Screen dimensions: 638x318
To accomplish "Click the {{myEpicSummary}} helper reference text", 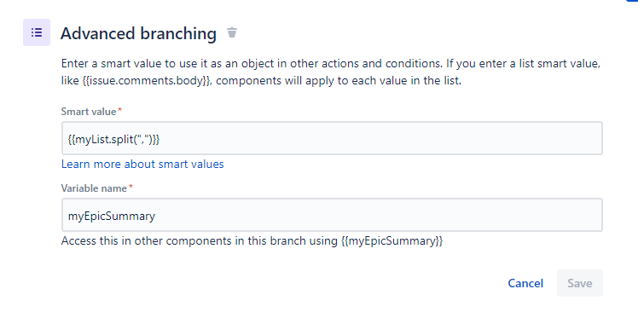I will tap(391, 241).
